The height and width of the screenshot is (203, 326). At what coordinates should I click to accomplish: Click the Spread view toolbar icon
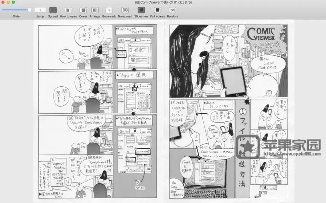[x=53, y=10]
